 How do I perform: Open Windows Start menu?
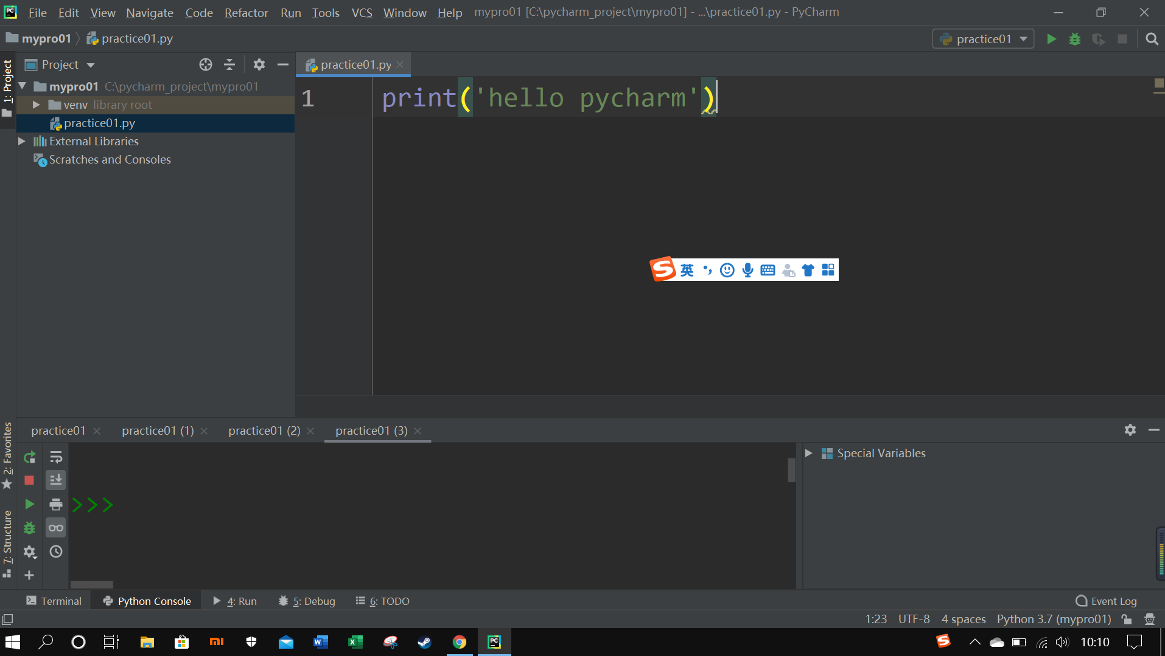coord(13,642)
